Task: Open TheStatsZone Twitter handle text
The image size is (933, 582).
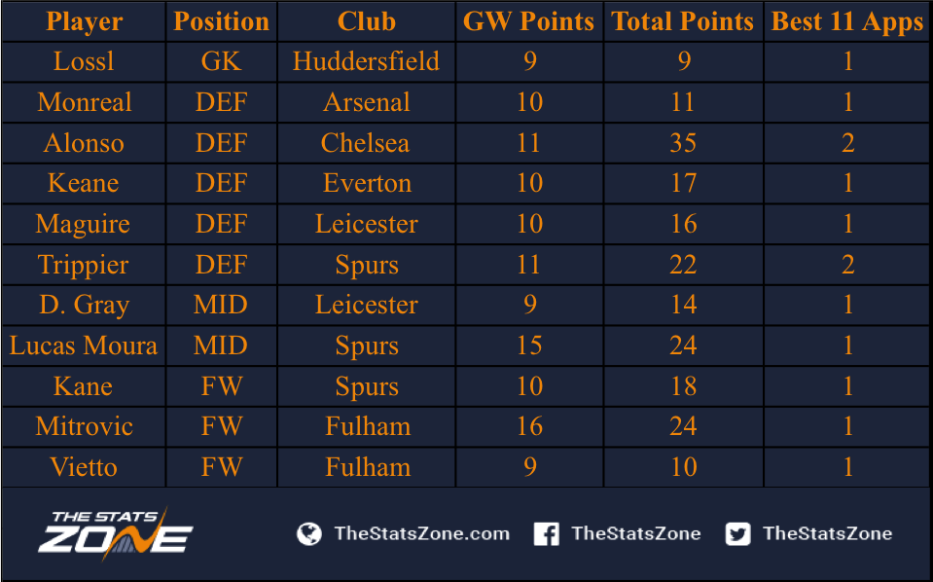Action: point(828,533)
